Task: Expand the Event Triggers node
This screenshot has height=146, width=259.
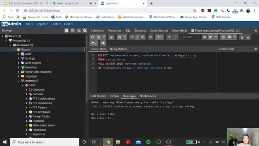Action: tap(19, 63)
